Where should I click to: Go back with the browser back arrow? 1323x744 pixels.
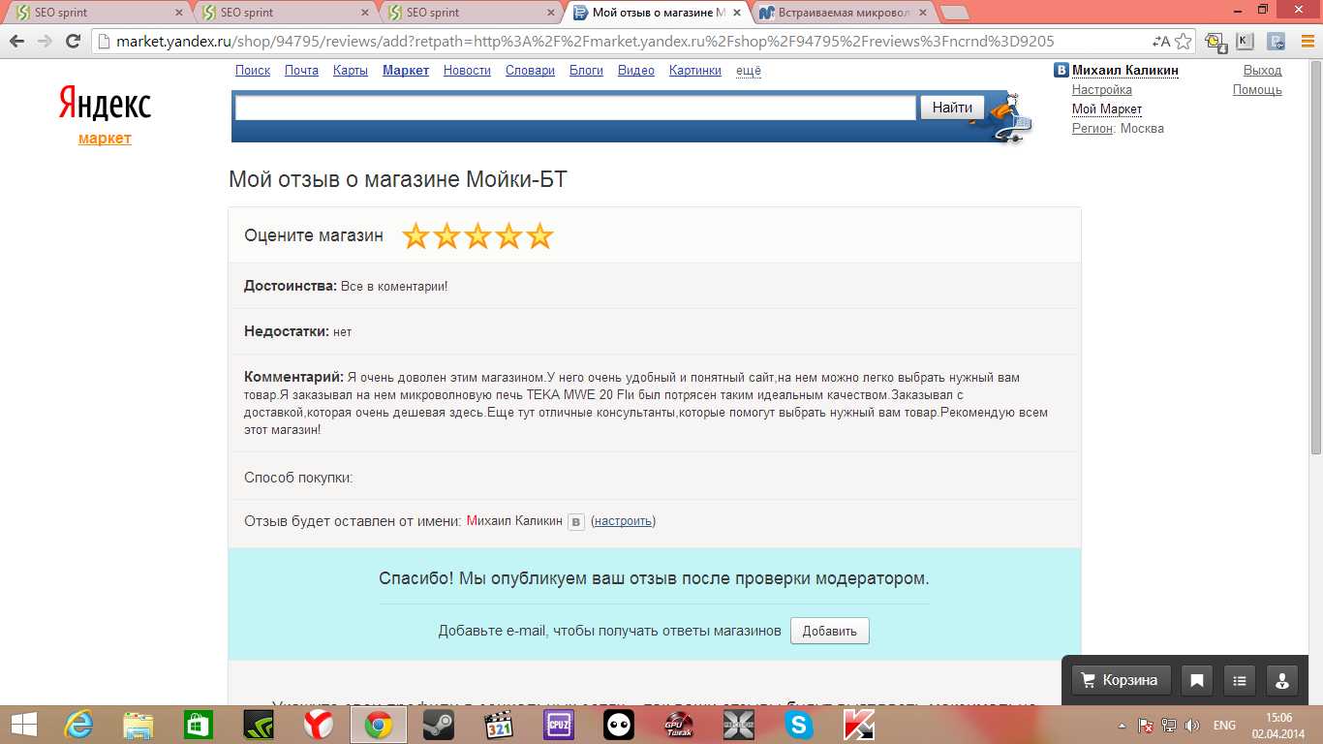pyautogui.click(x=17, y=42)
